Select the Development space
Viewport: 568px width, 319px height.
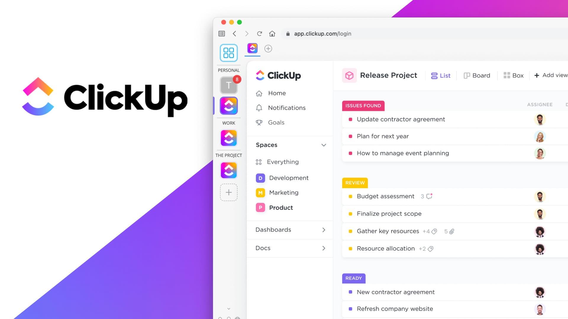(289, 178)
